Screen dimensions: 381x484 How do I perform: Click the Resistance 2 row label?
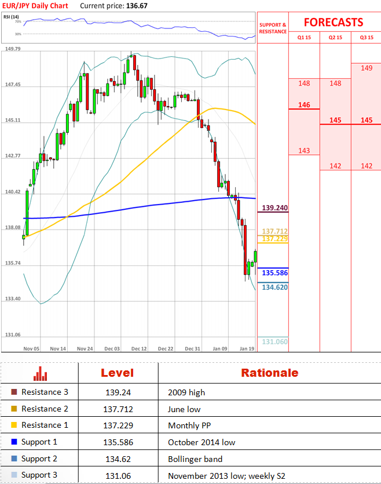45,409
